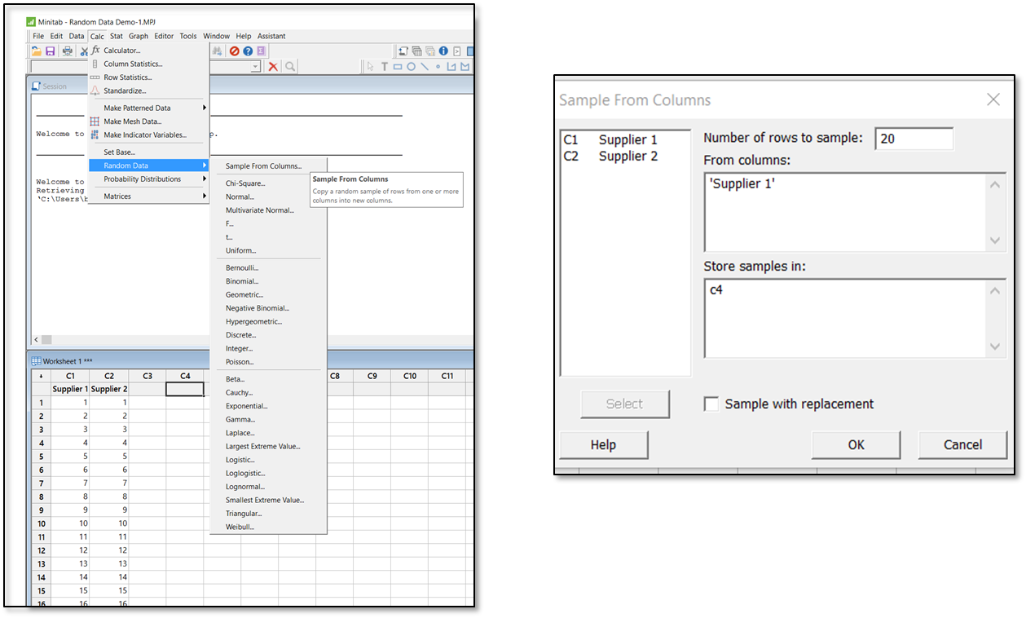Click the red X icon beside combo box
1026x618 pixels.
pos(273,67)
